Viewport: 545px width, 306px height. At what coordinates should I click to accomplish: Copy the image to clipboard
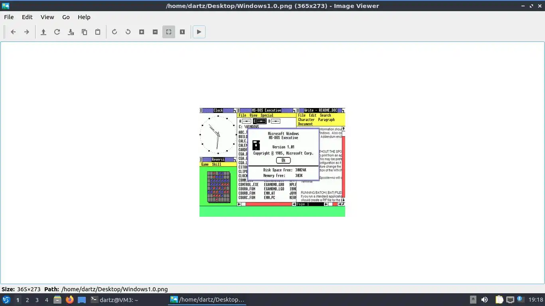(x=84, y=32)
